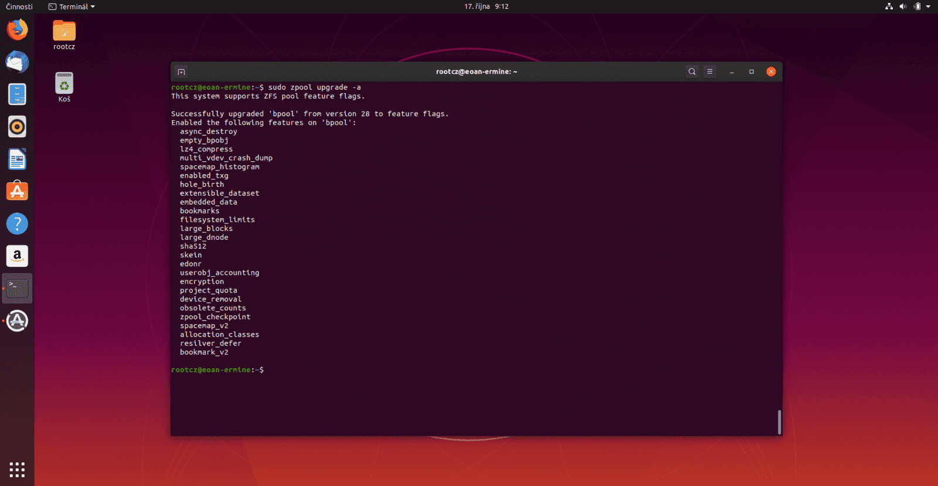Click the 'large_blocks' feature line
The height and width of the screenshot is (486, 938).
point(206,228)
